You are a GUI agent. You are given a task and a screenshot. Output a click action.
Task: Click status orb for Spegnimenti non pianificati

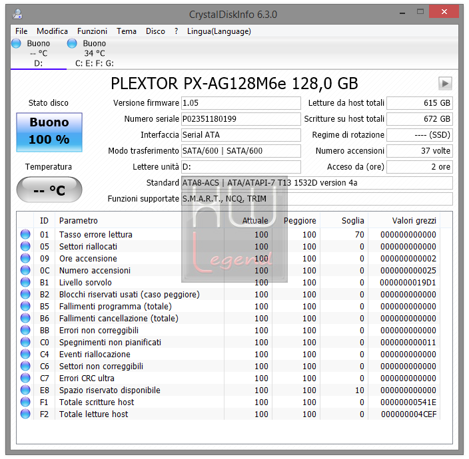tap(25, 342)
